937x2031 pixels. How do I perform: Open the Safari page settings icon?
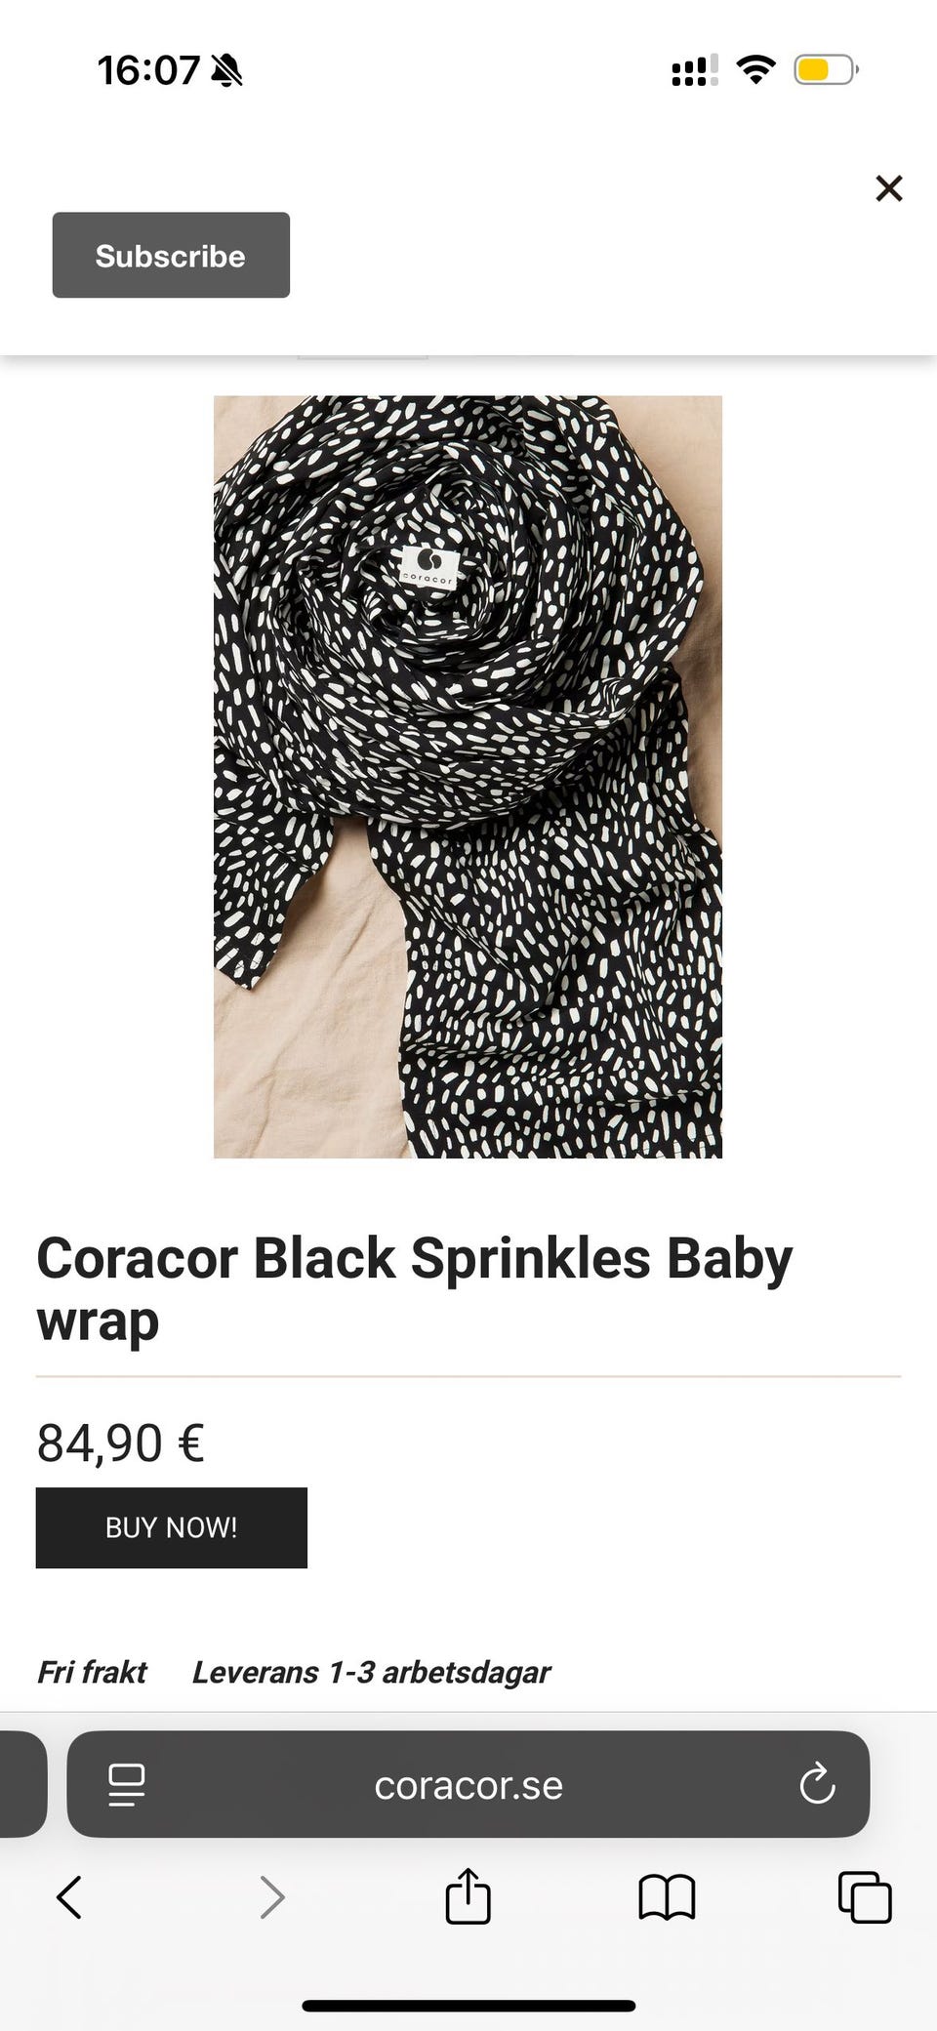tap(127, 1785)
